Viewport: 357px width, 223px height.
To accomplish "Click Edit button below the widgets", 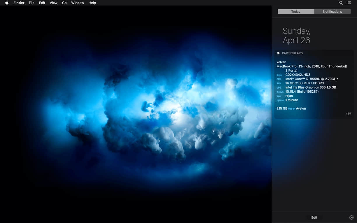I will 314,217.
